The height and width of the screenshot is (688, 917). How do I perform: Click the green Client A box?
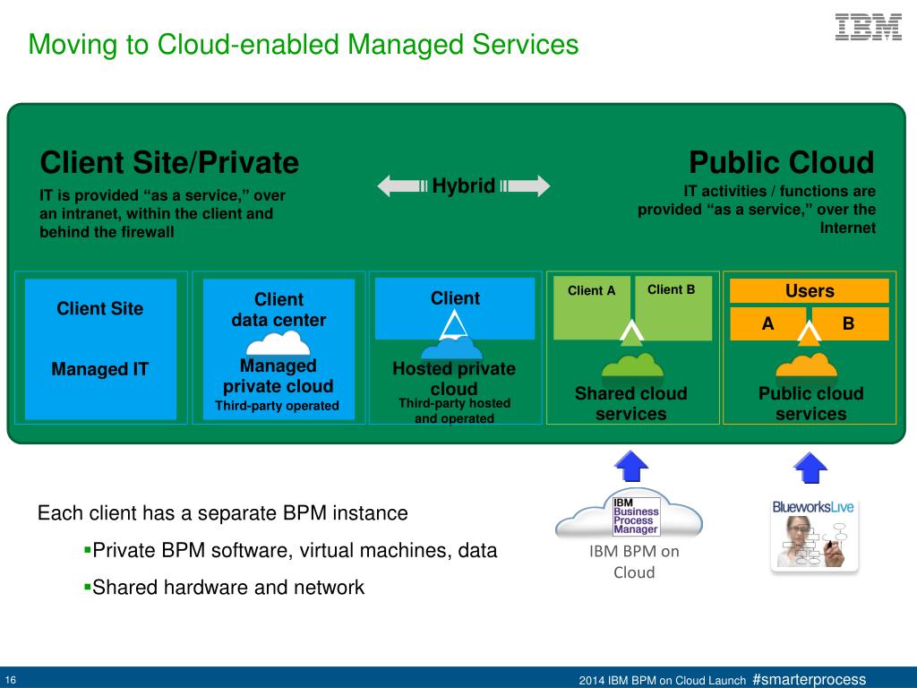coord(591,308)
